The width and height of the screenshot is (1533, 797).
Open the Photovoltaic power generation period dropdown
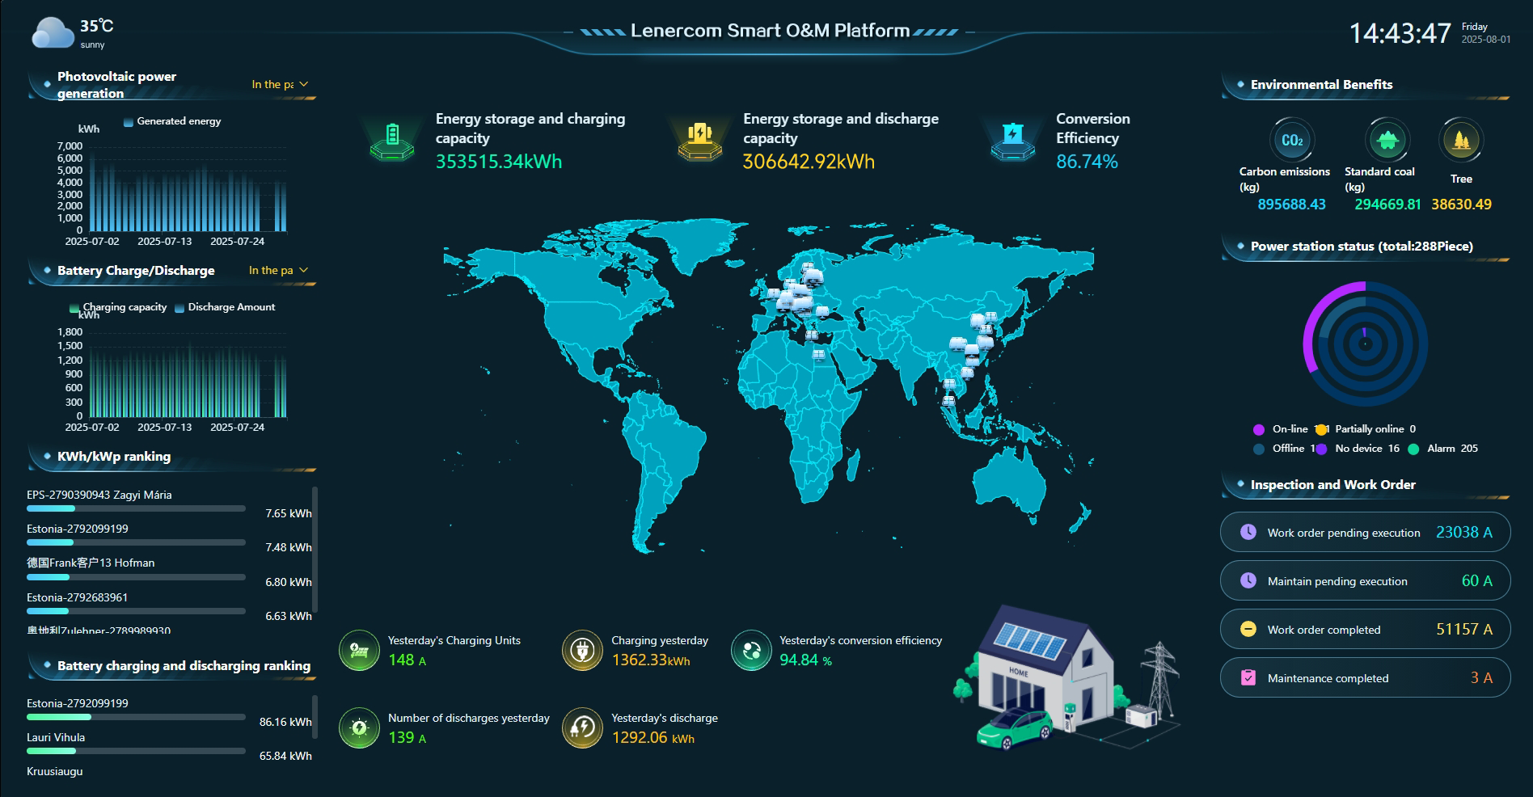pos(280,84)
